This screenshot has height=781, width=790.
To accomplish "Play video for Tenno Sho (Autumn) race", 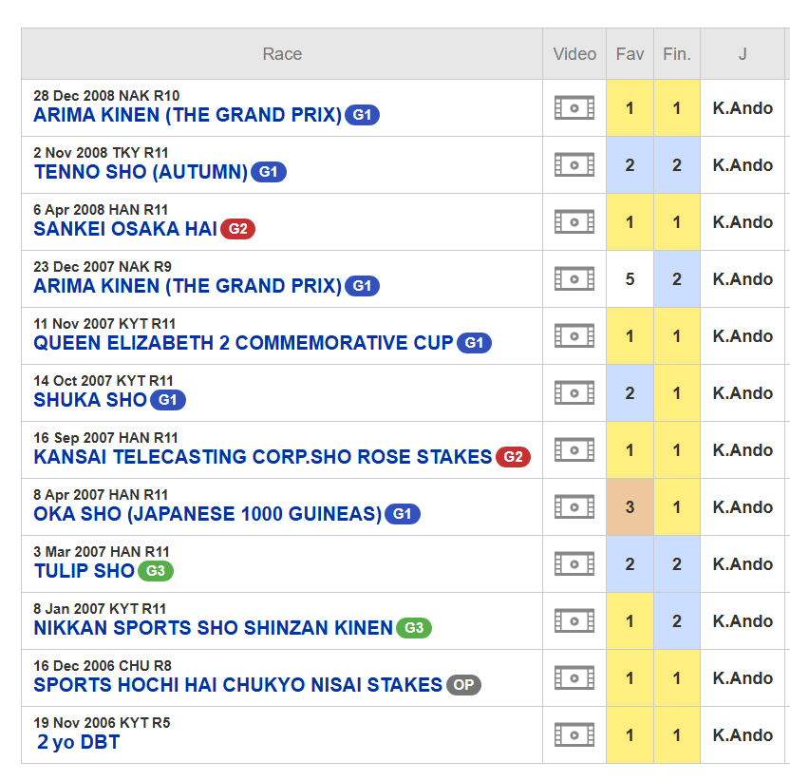I will pos(574,165).
